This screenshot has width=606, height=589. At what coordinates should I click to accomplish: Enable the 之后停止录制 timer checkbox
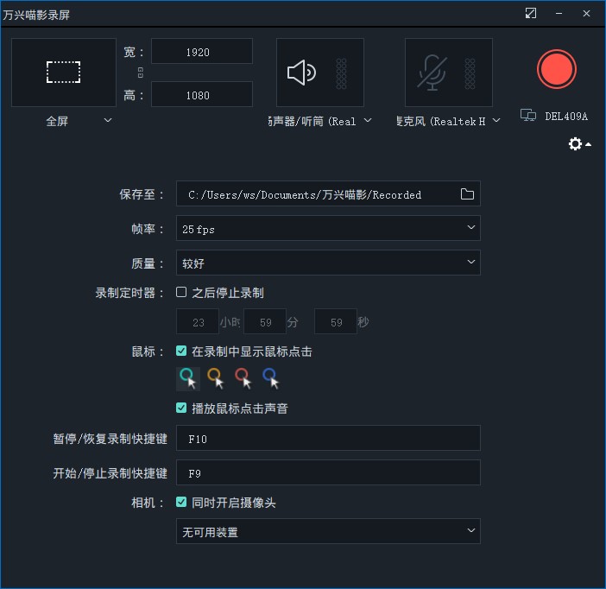point(181,292)
